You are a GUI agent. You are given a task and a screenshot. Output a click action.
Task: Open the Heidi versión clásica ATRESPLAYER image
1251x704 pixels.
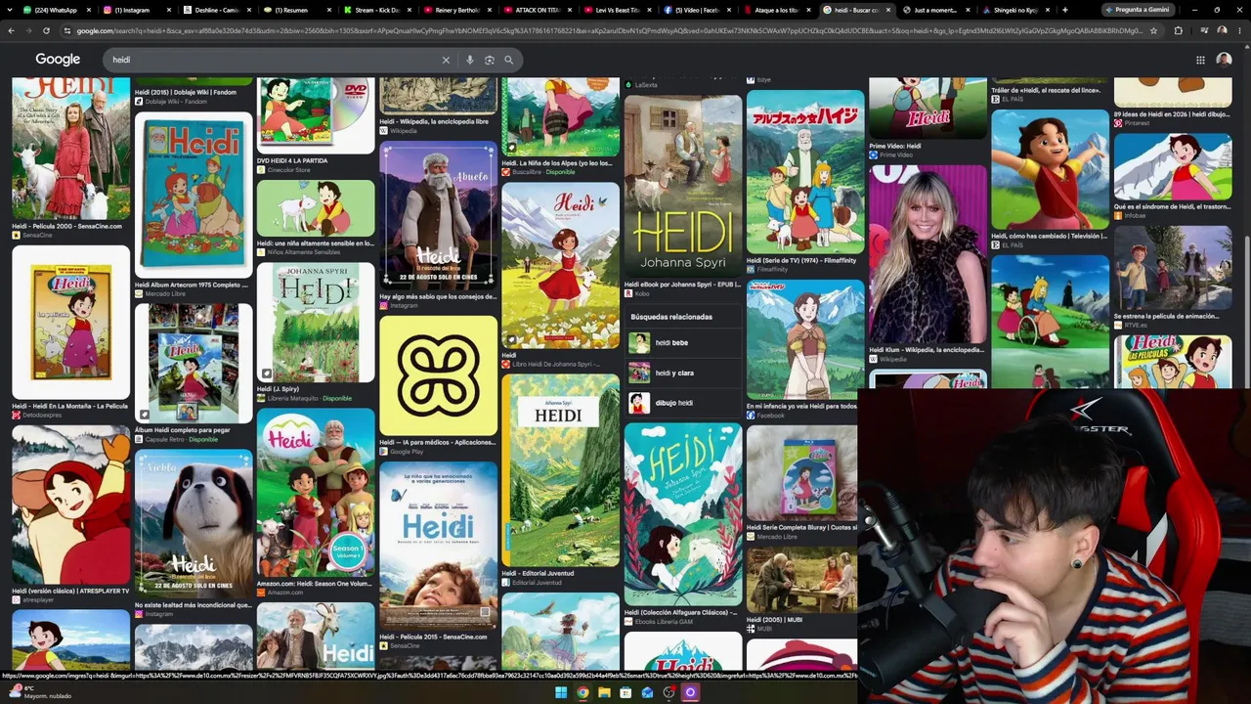[x=70, y=505]
